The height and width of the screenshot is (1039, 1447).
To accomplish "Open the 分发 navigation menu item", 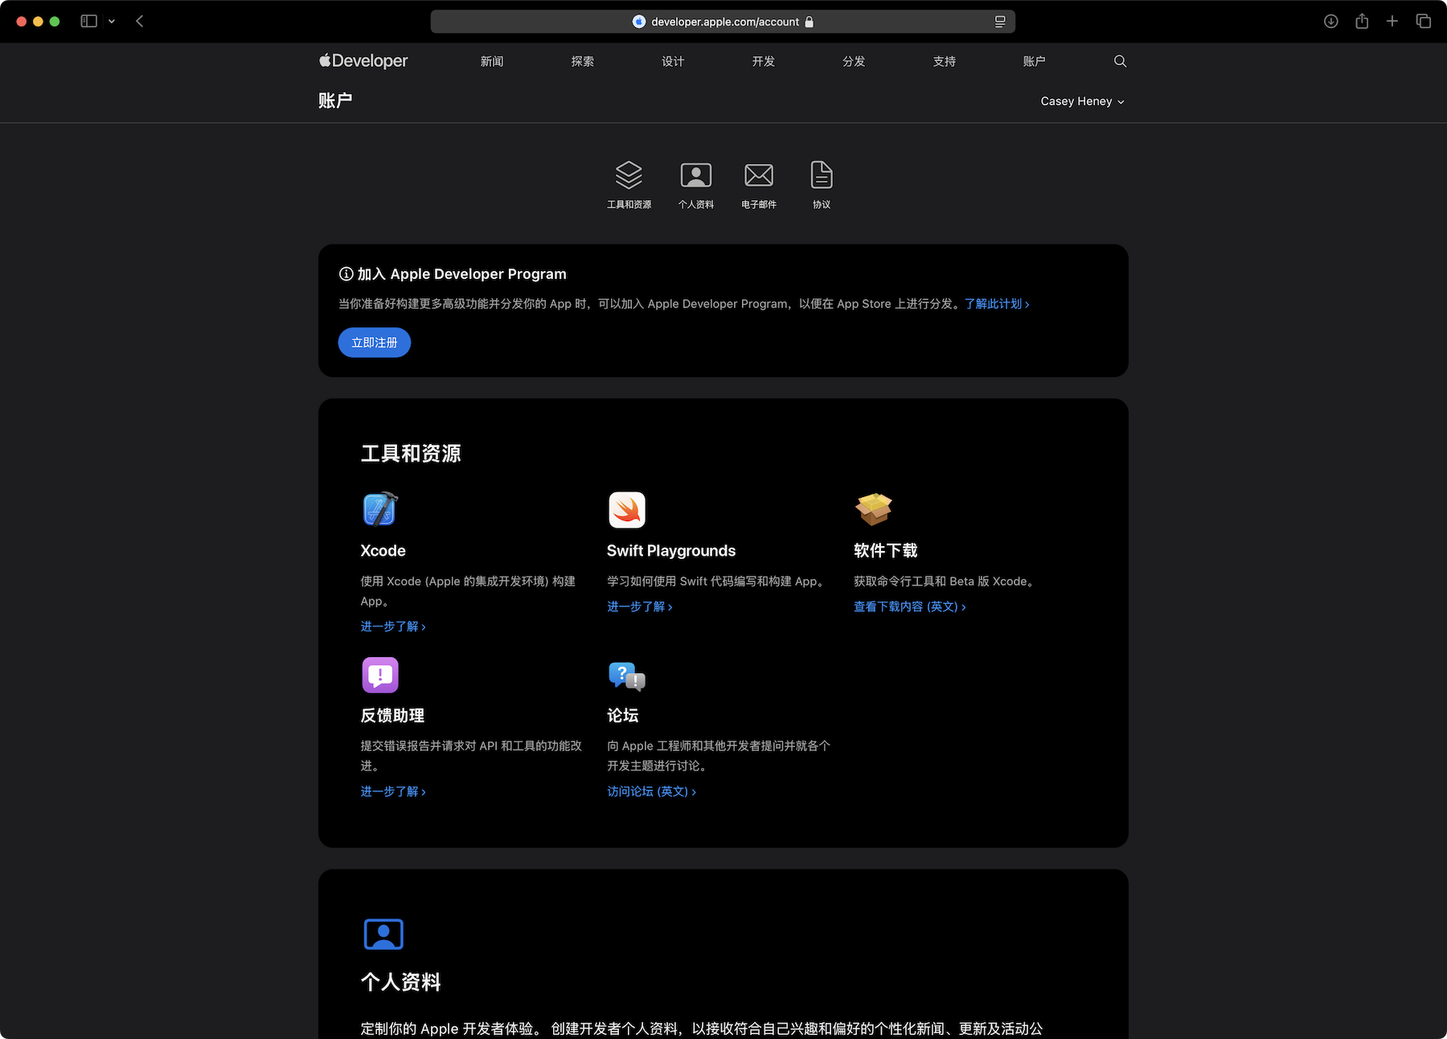I will (853, 61).
